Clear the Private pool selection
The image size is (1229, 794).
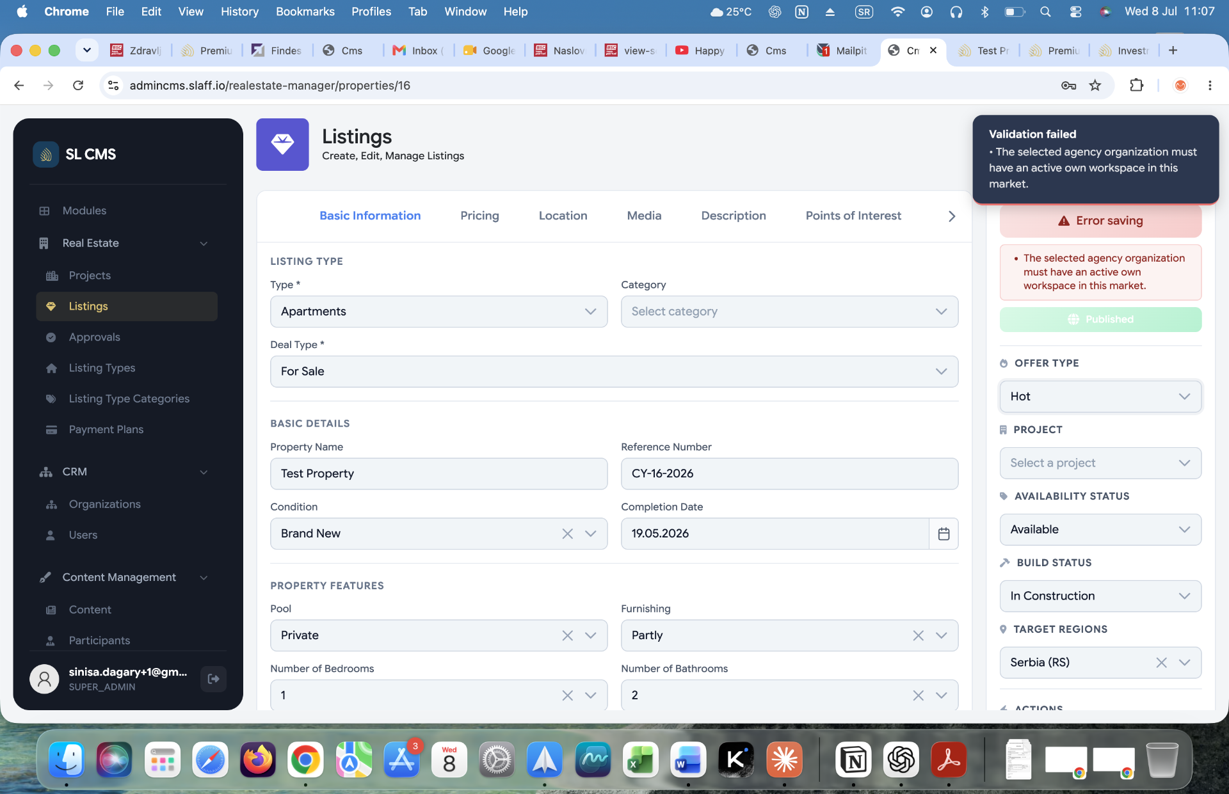click(567, 635)
